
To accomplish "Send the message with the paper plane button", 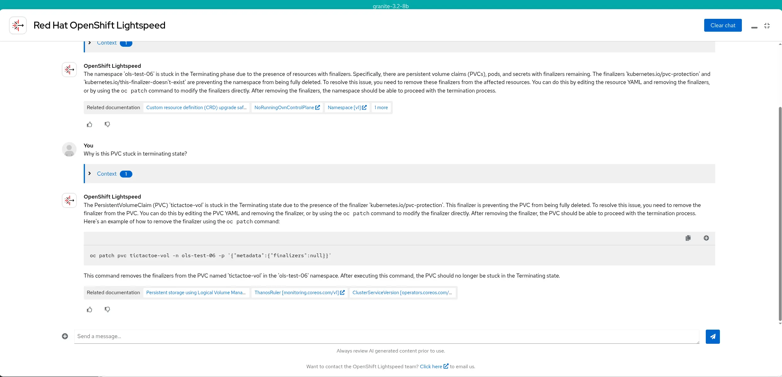I will (x=713, y=337).
